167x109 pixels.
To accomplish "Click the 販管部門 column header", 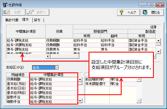I will pyautogui.click(x=100, y=32).
